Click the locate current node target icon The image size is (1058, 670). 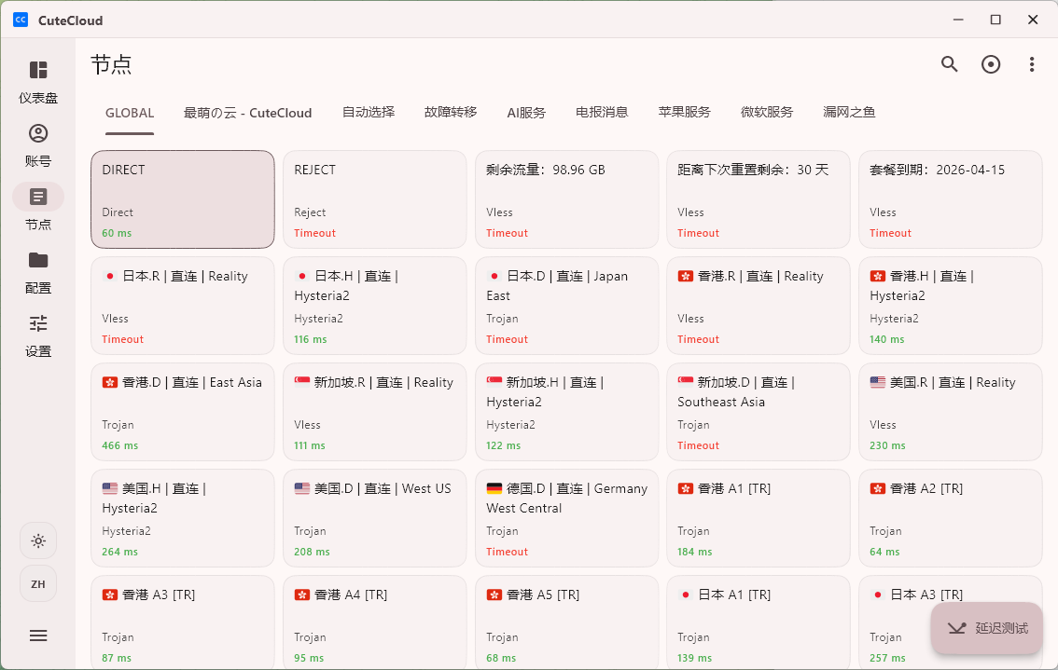990,64
